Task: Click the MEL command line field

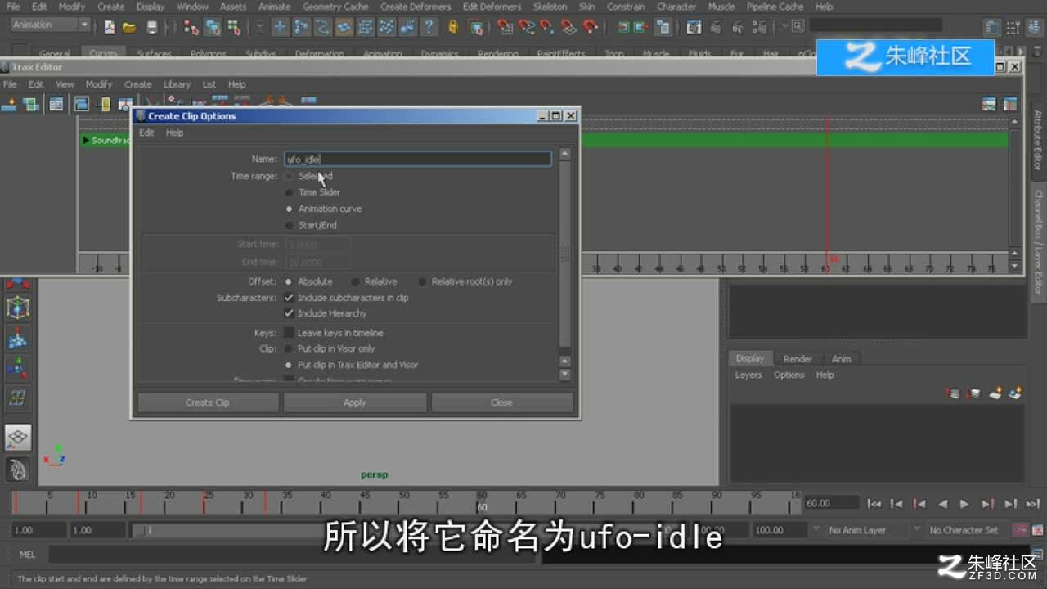Action: click(294, 555)
